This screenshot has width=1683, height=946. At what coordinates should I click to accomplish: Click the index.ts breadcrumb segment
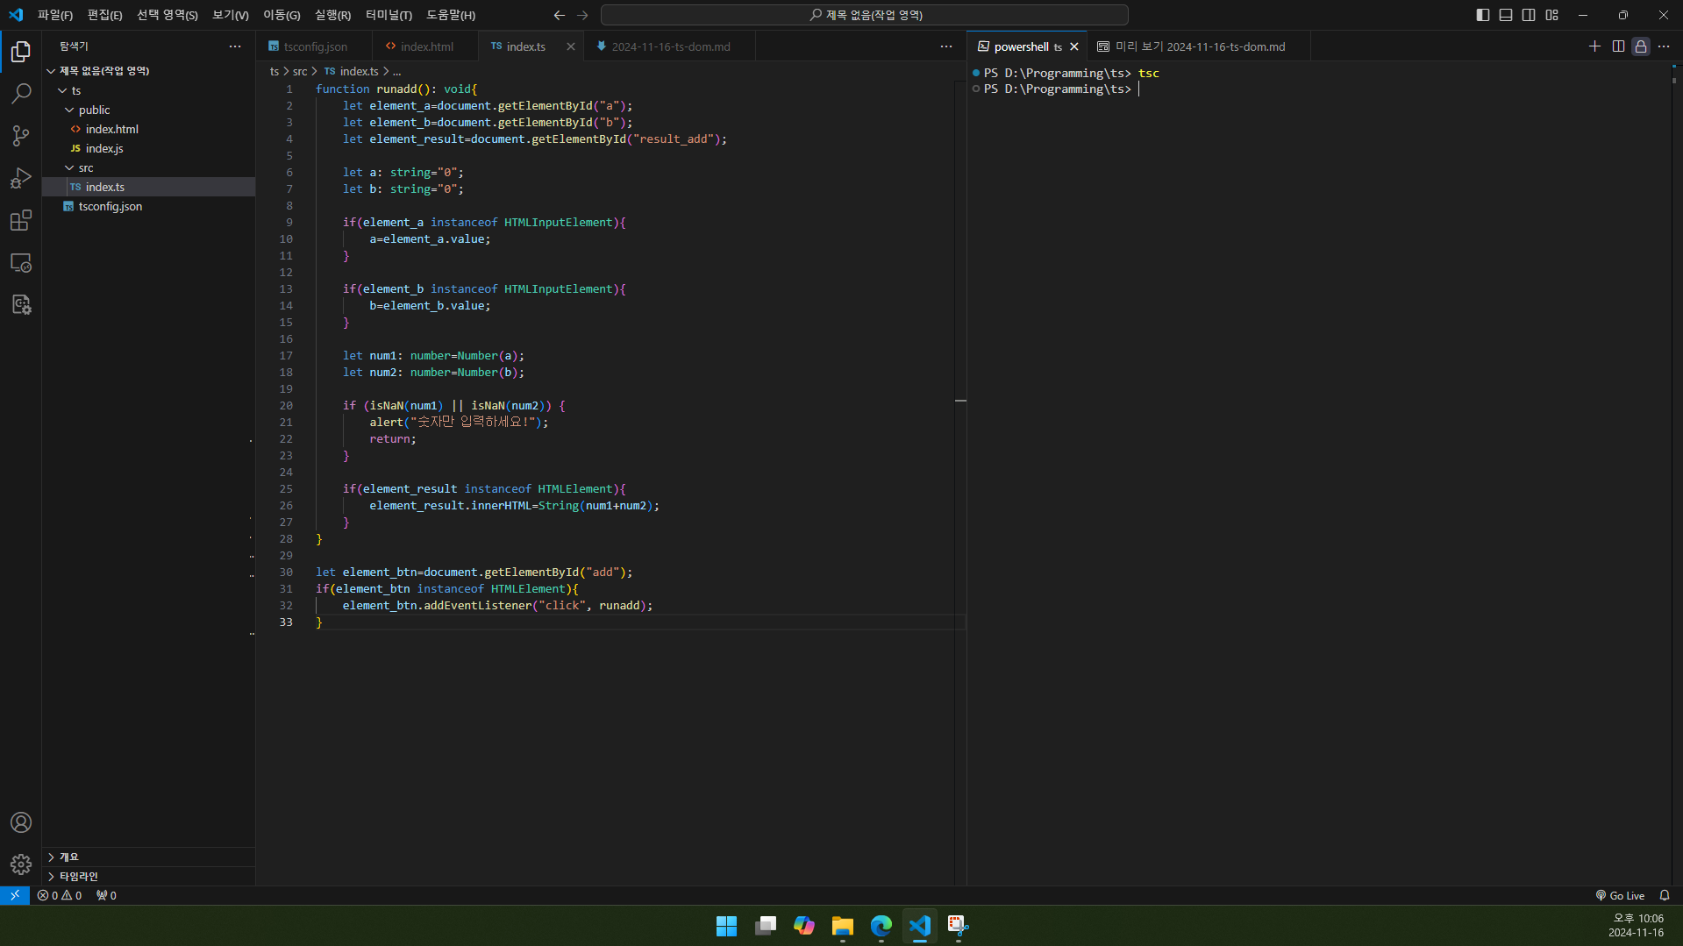[x=352, y=71]
